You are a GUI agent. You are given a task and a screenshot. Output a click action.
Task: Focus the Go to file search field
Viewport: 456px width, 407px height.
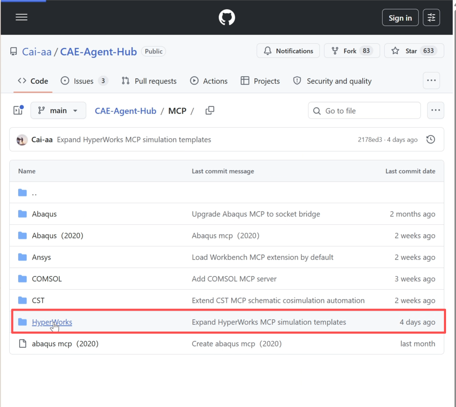[364, 111]
